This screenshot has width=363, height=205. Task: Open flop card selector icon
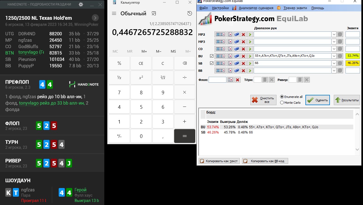point(230,80)
